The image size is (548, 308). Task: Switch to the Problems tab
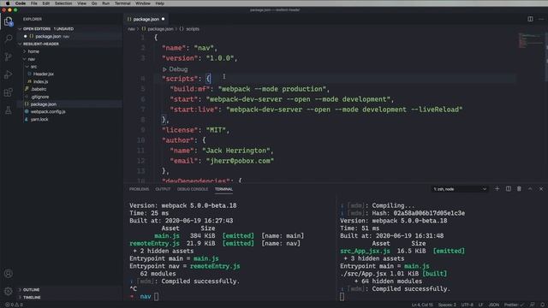pyautogui.click(x=139, y=189)
